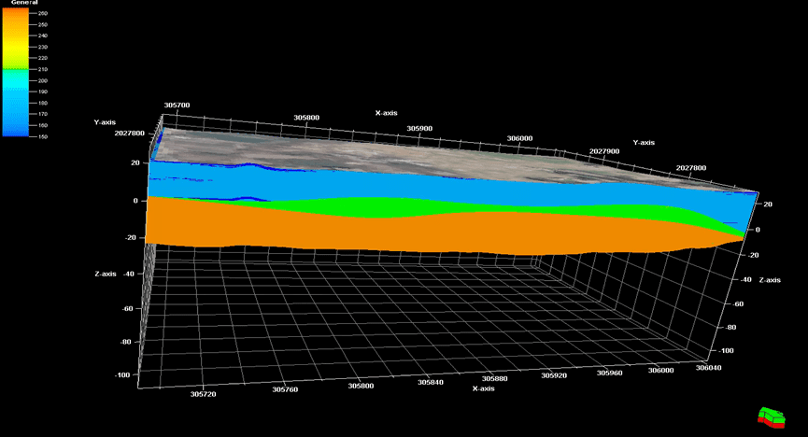Click the 305700 top axis tick label
Image resolution: width=808 pixels, height=437 pixels.
[177, 105]
